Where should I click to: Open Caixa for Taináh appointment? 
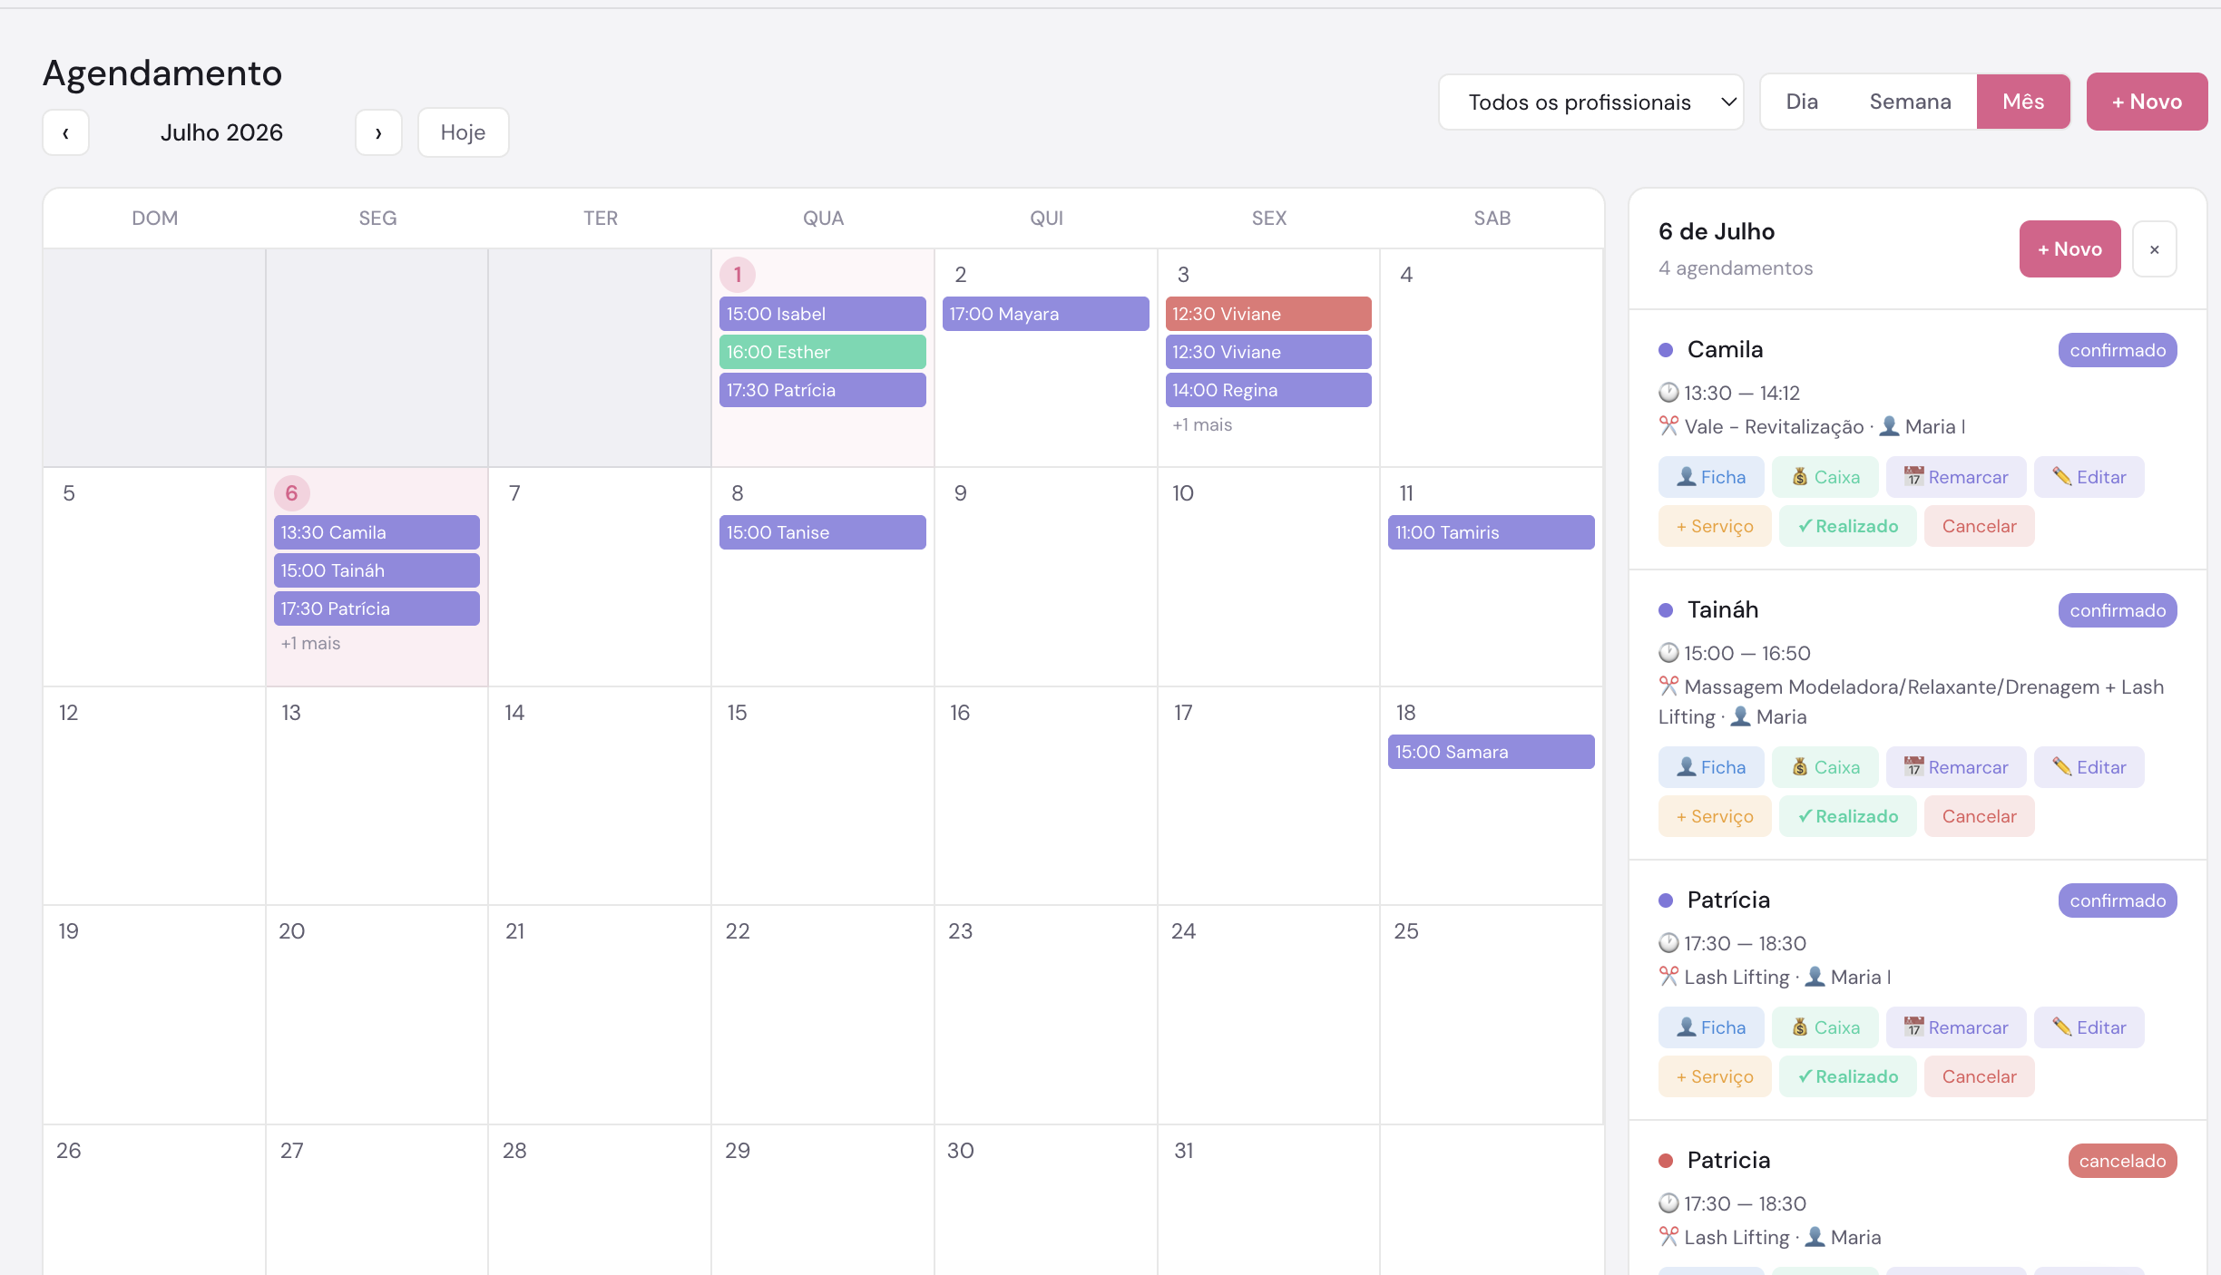[x=1825, y=767]
